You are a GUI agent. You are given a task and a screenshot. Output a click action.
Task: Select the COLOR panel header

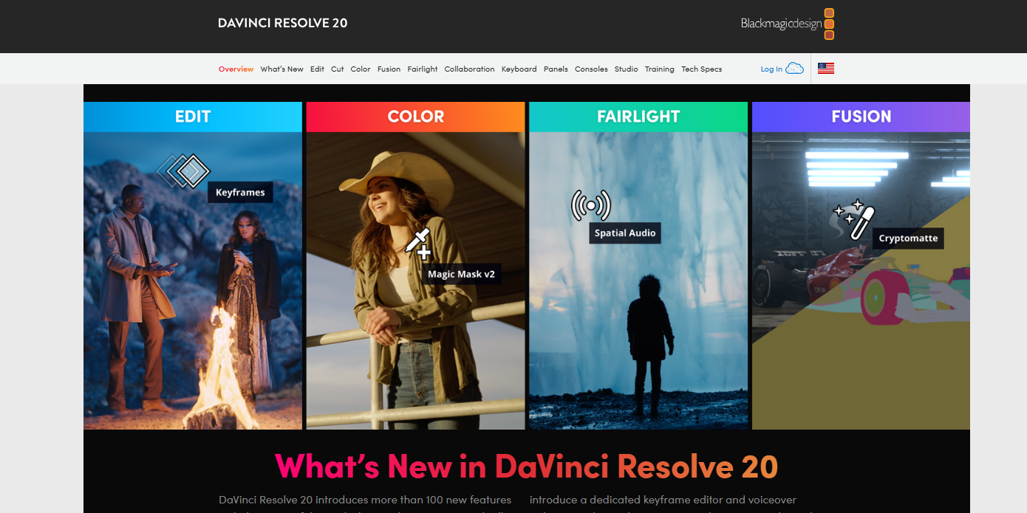pos(416,117)
